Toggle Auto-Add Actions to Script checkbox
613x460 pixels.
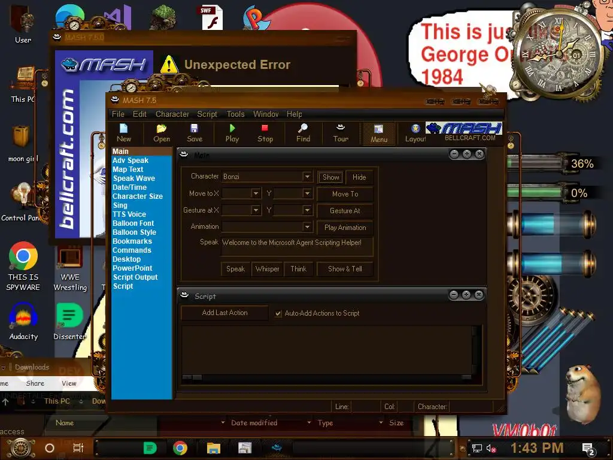click(x=278, y=313)
